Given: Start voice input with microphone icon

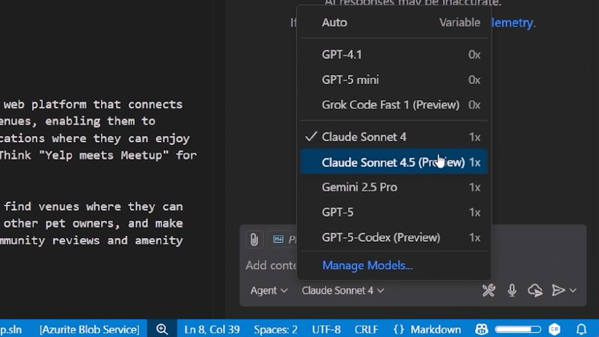Looking at the screenshot, I should click(512, 290).
